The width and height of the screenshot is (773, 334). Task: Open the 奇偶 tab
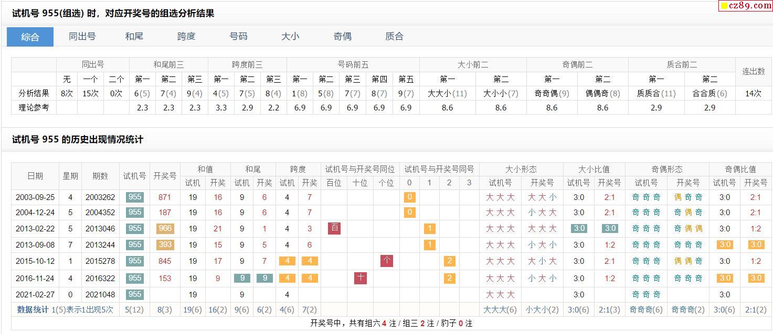point(342,37)
